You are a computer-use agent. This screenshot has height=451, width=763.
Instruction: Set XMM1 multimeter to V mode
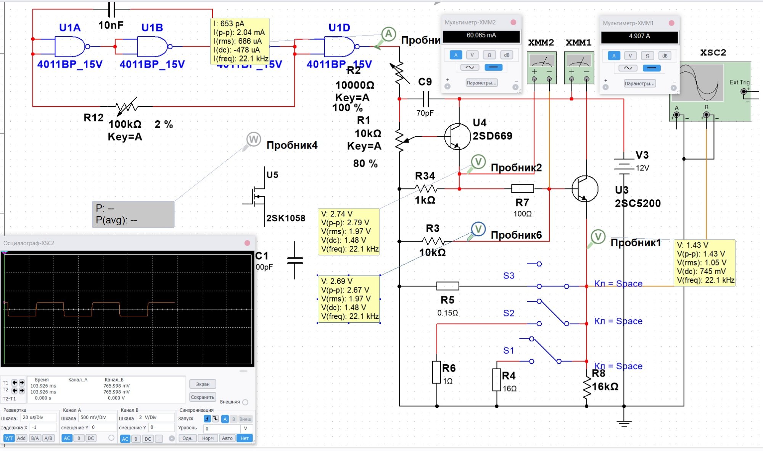630,56
